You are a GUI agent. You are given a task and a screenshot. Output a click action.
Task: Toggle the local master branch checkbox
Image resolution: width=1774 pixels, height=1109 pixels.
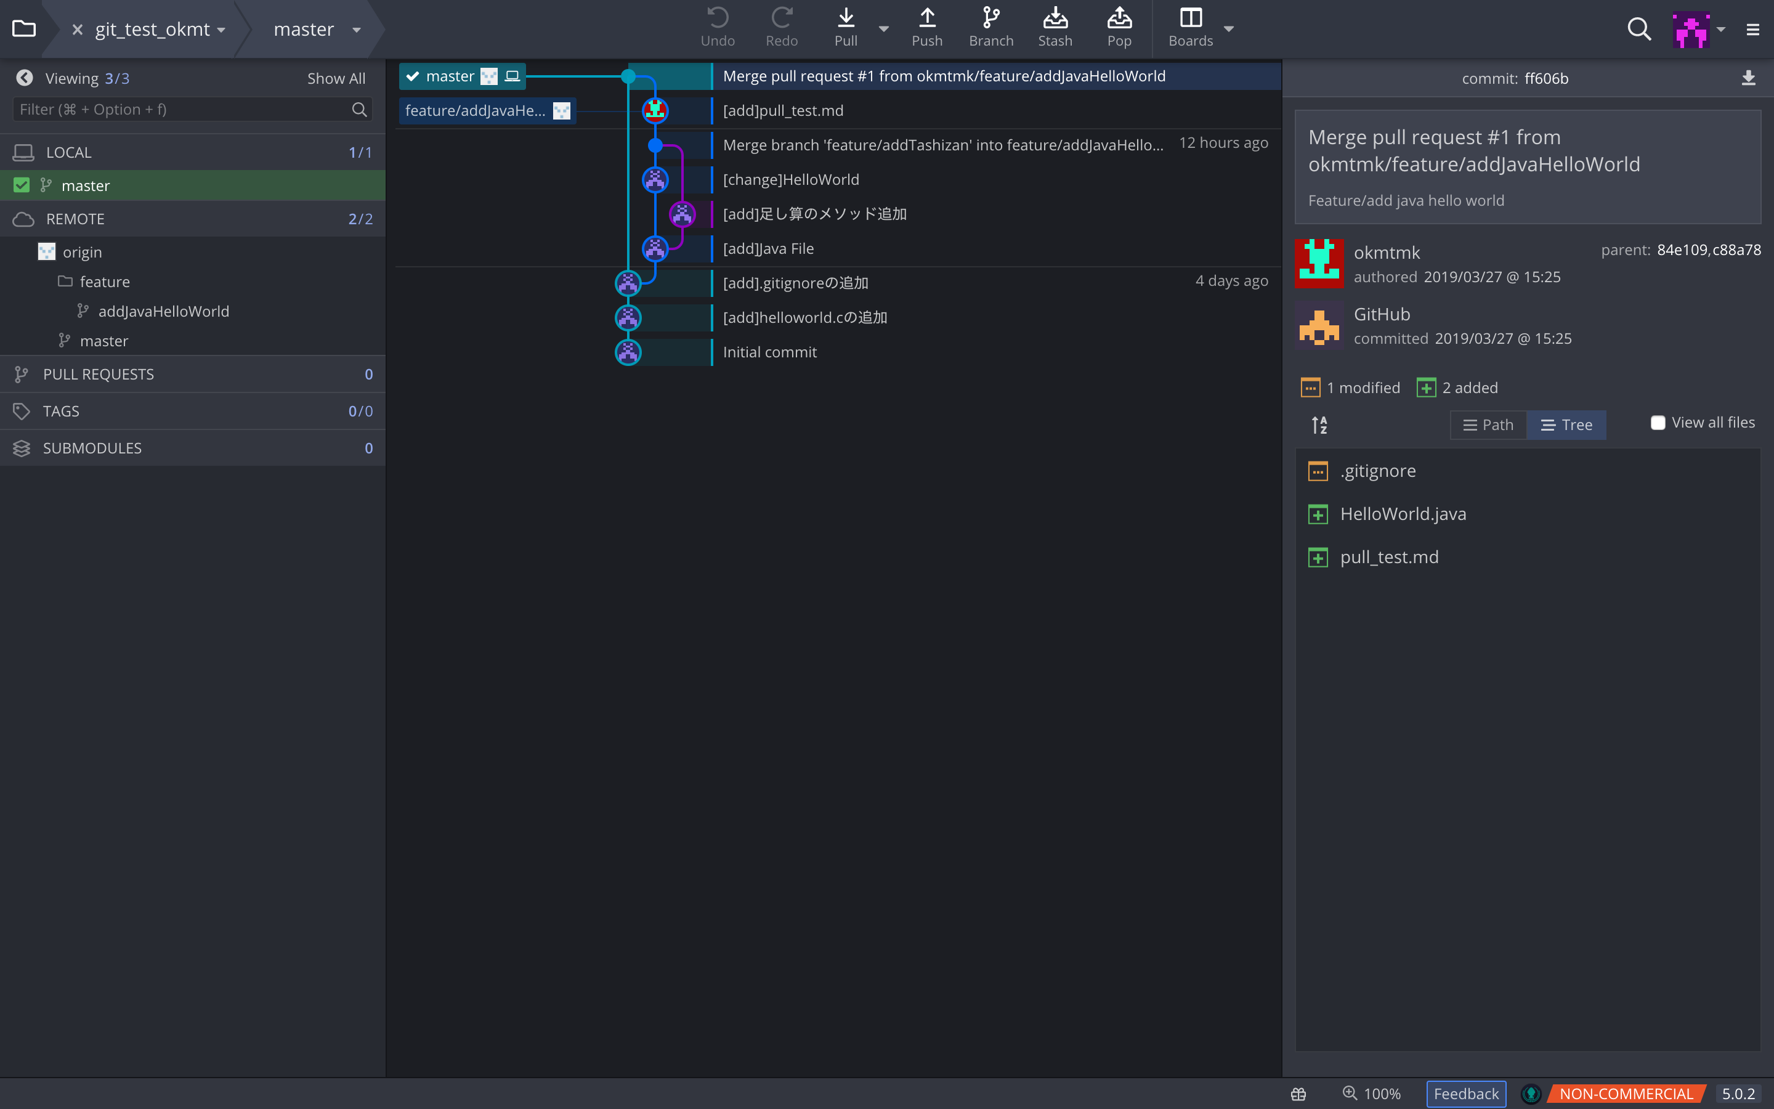pyautogui.click(x=22, y=185)
